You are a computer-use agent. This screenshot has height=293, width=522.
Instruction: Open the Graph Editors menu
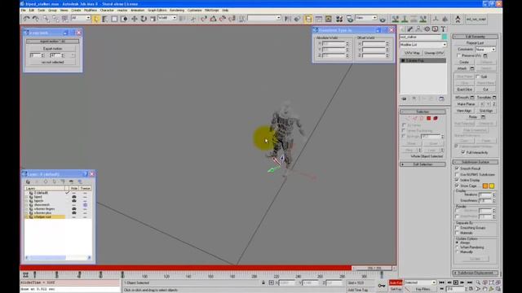click(157, 11)
